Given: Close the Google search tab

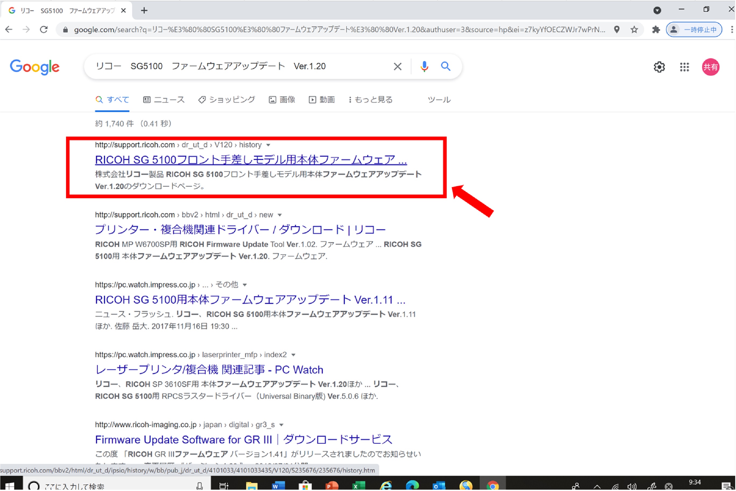Looking at the screenshot, I should pos(123,11).
